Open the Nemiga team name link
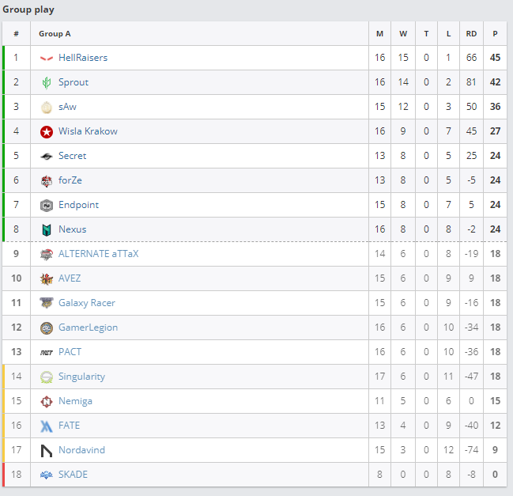 75,401
